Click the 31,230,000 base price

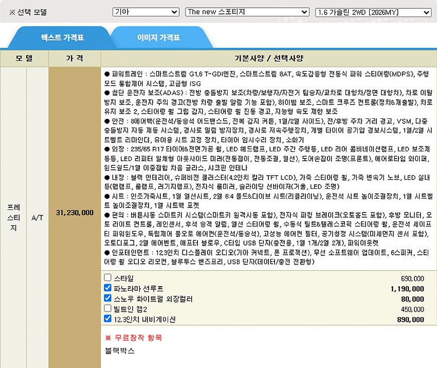point(75,213)
